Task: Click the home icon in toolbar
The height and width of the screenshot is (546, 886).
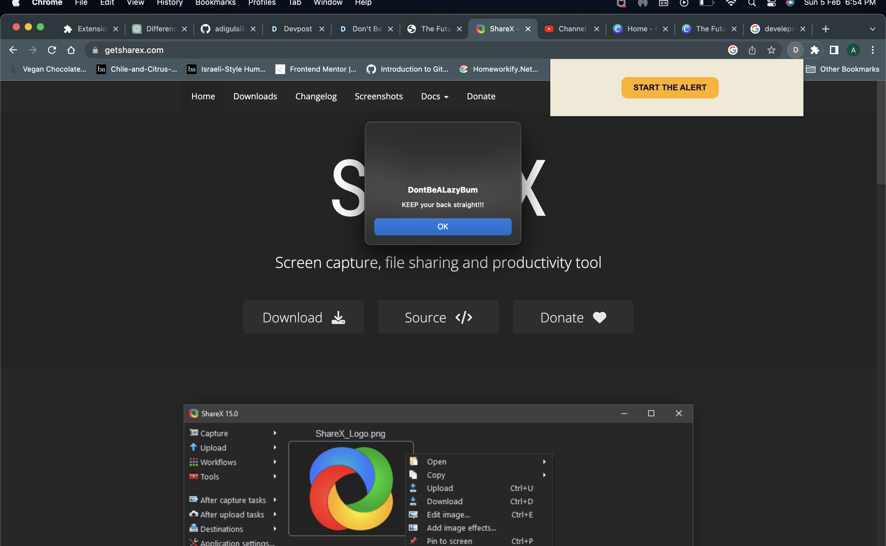Action: (71, 50)
